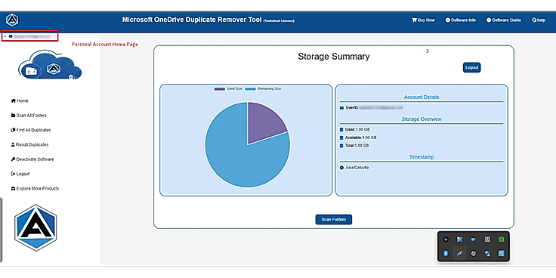Viewport: 556px width, 278px height.
Task: Click the folder icon next to Scan All Folders
Action: [x=14, y=116]
